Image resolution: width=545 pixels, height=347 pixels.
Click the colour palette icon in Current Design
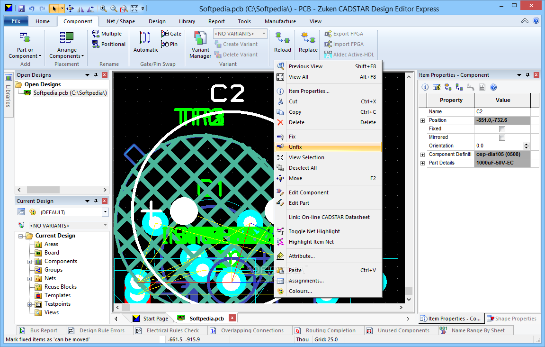coord(33,212)
